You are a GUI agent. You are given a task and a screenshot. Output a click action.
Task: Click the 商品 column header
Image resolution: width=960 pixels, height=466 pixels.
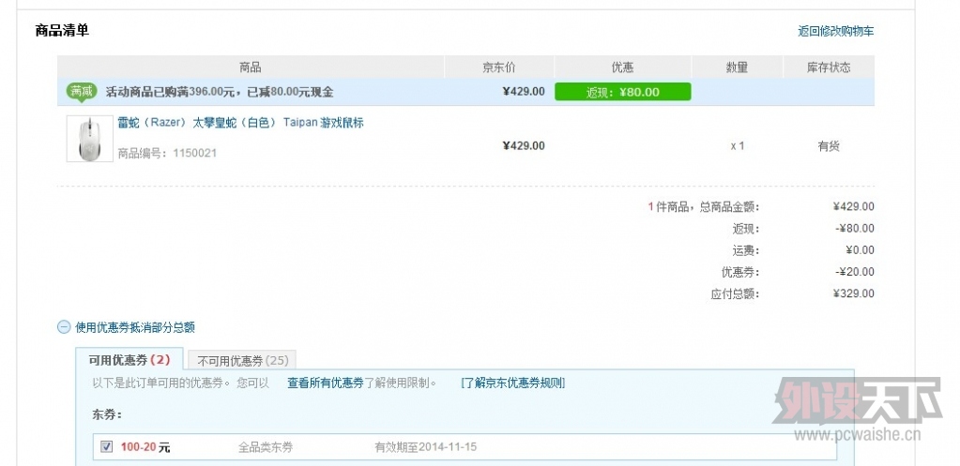pyautogui.click(x=251, y=68)
